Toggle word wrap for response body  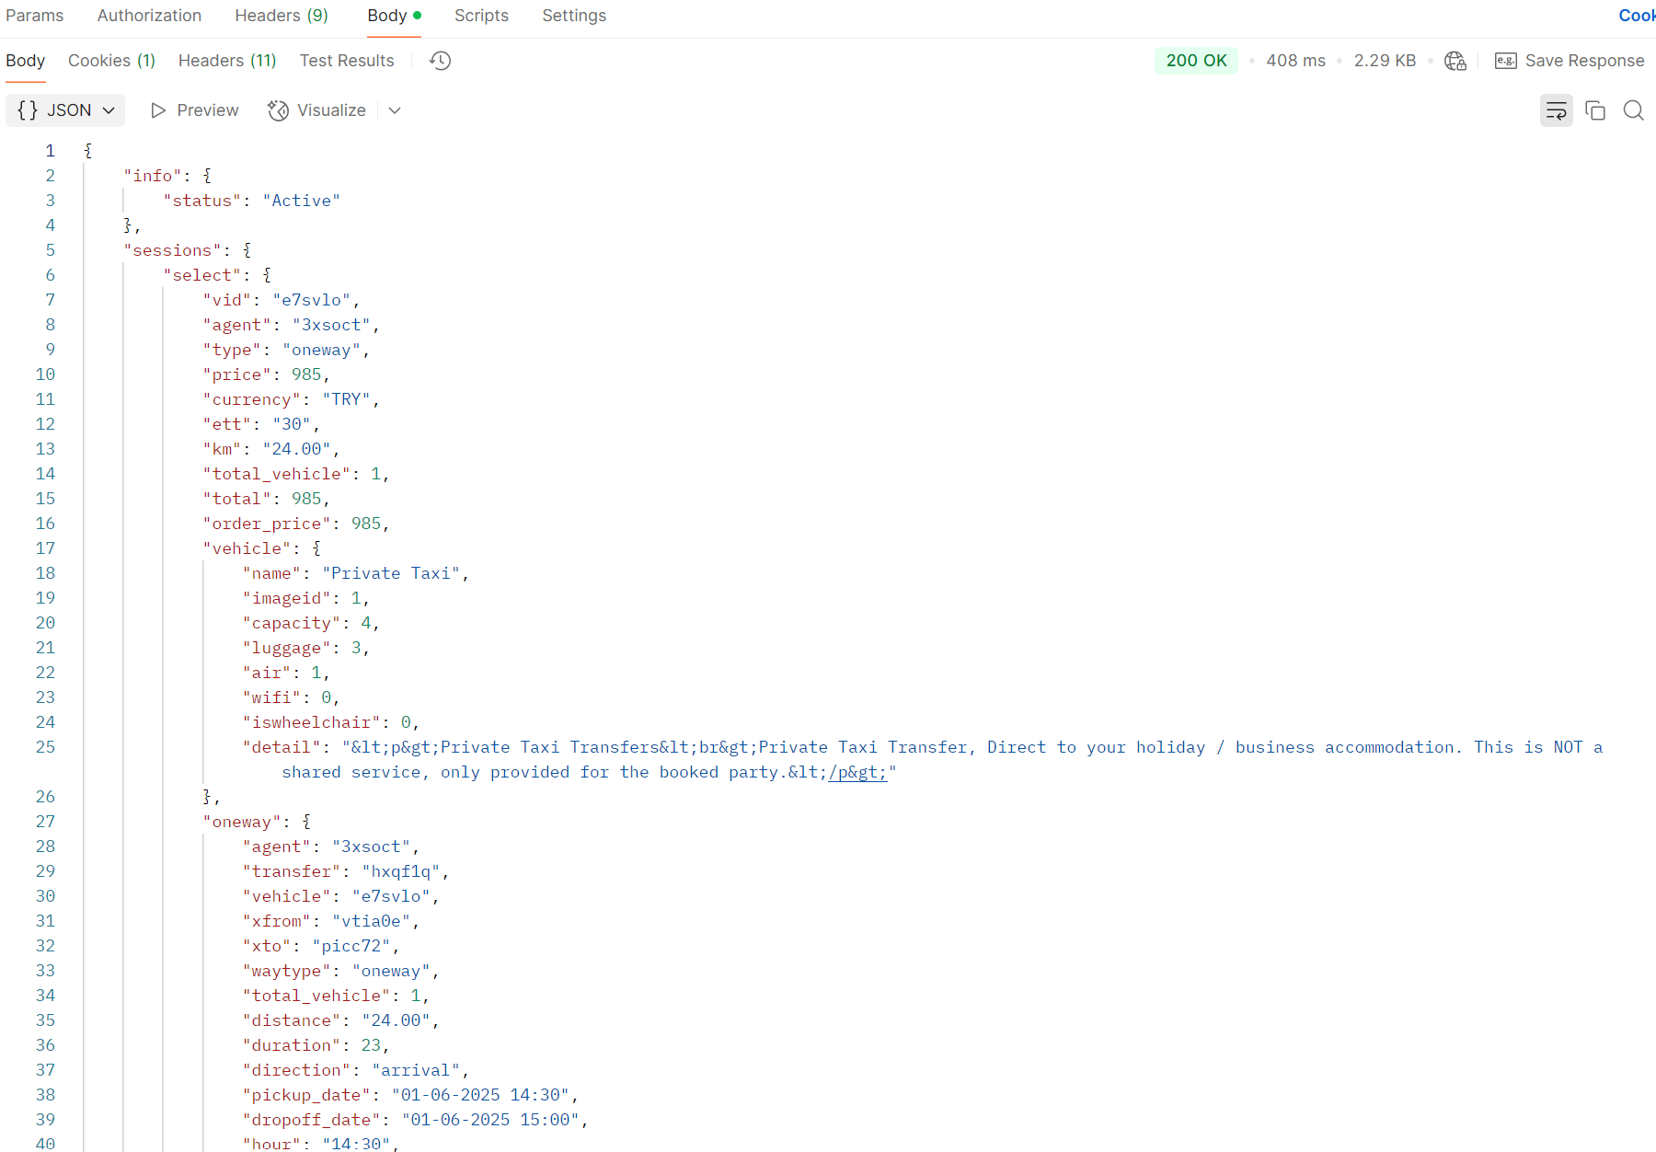[1556, 110]
